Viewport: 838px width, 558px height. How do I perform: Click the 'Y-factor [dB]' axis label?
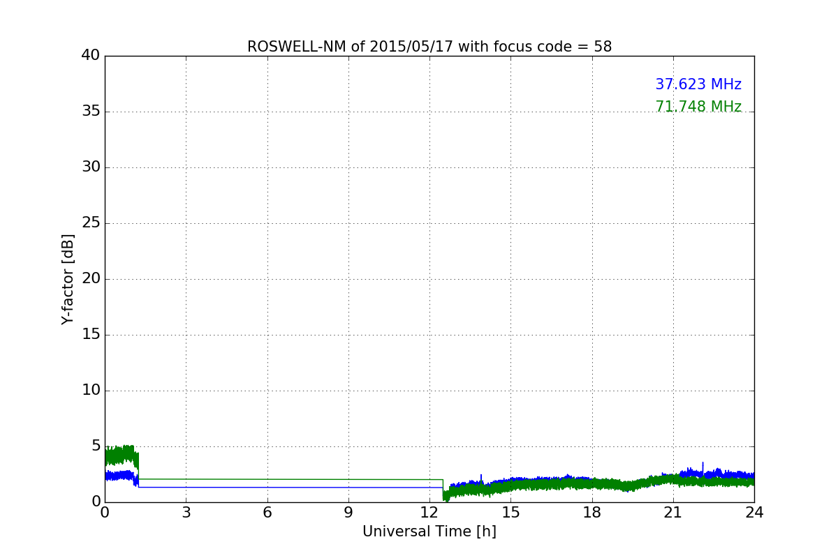(68, 279)
